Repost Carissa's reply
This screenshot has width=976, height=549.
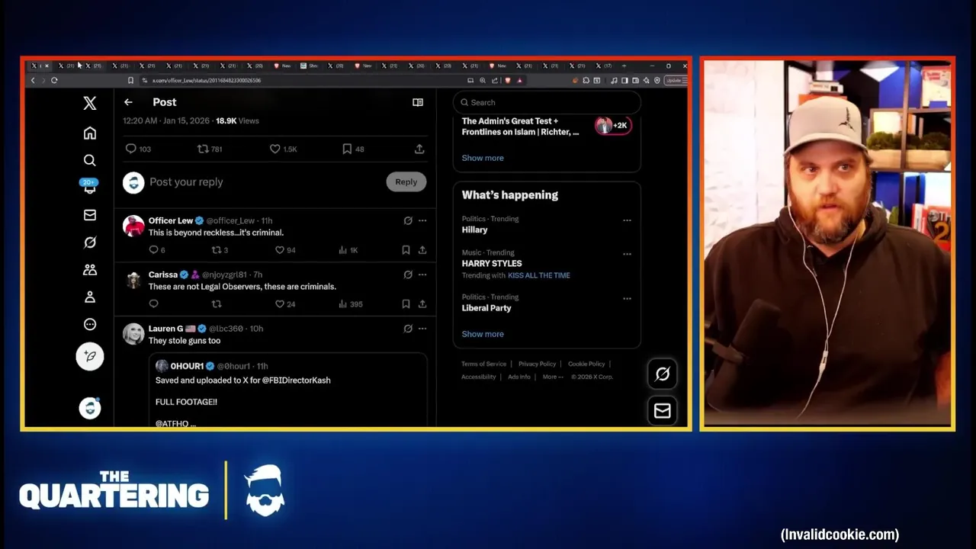217,303
